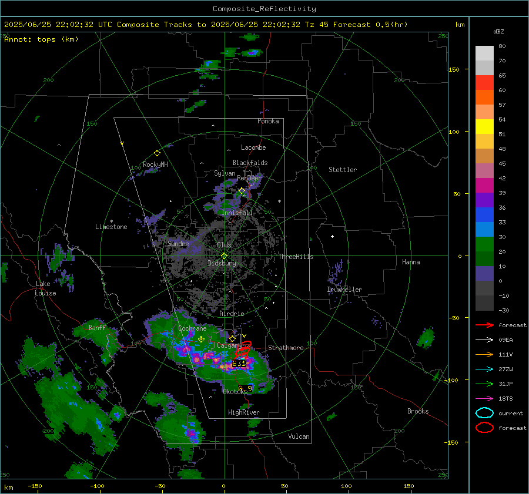Click the white plus marker near Hanna
The image size is (529, 494).
(x=332, y=236)
